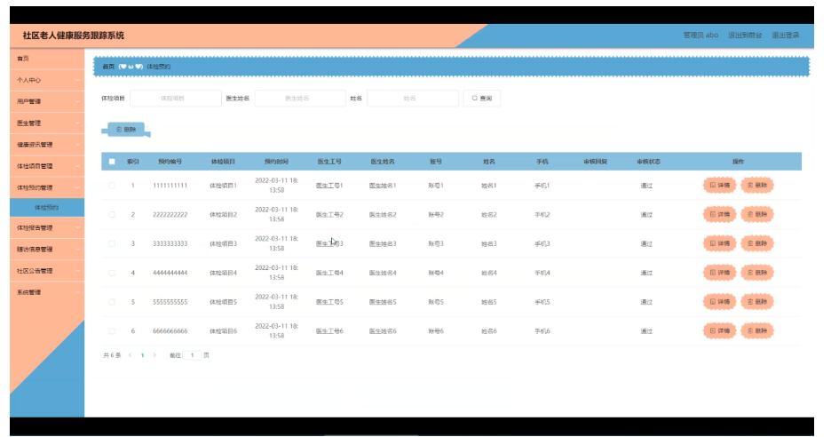Screen dimensions: 839x437
Task: Expand the 个人中心 sidebar menu
Action: point(47,80)
